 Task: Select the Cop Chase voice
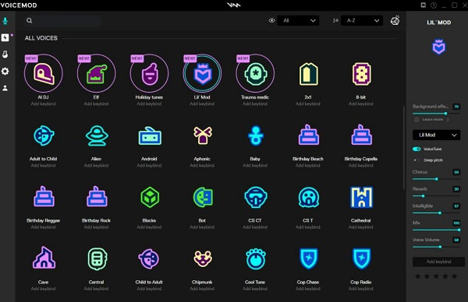[x=308, y=259]
